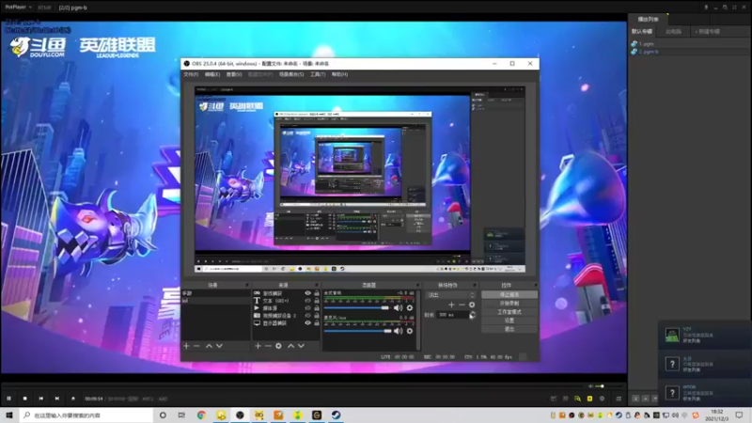Click the 开始录制 button in OBS
Viewport: 752px width, 423px height.
tap(509, 303)
